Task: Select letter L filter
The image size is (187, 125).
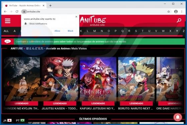Action: [x=87, y=31]
